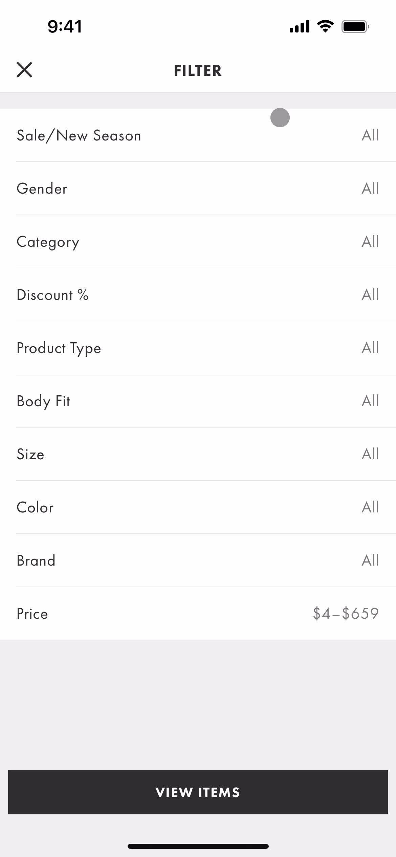The image size is (396, 857).
Task: Tap the cellular signal bars icon
Action: (300, 26)
